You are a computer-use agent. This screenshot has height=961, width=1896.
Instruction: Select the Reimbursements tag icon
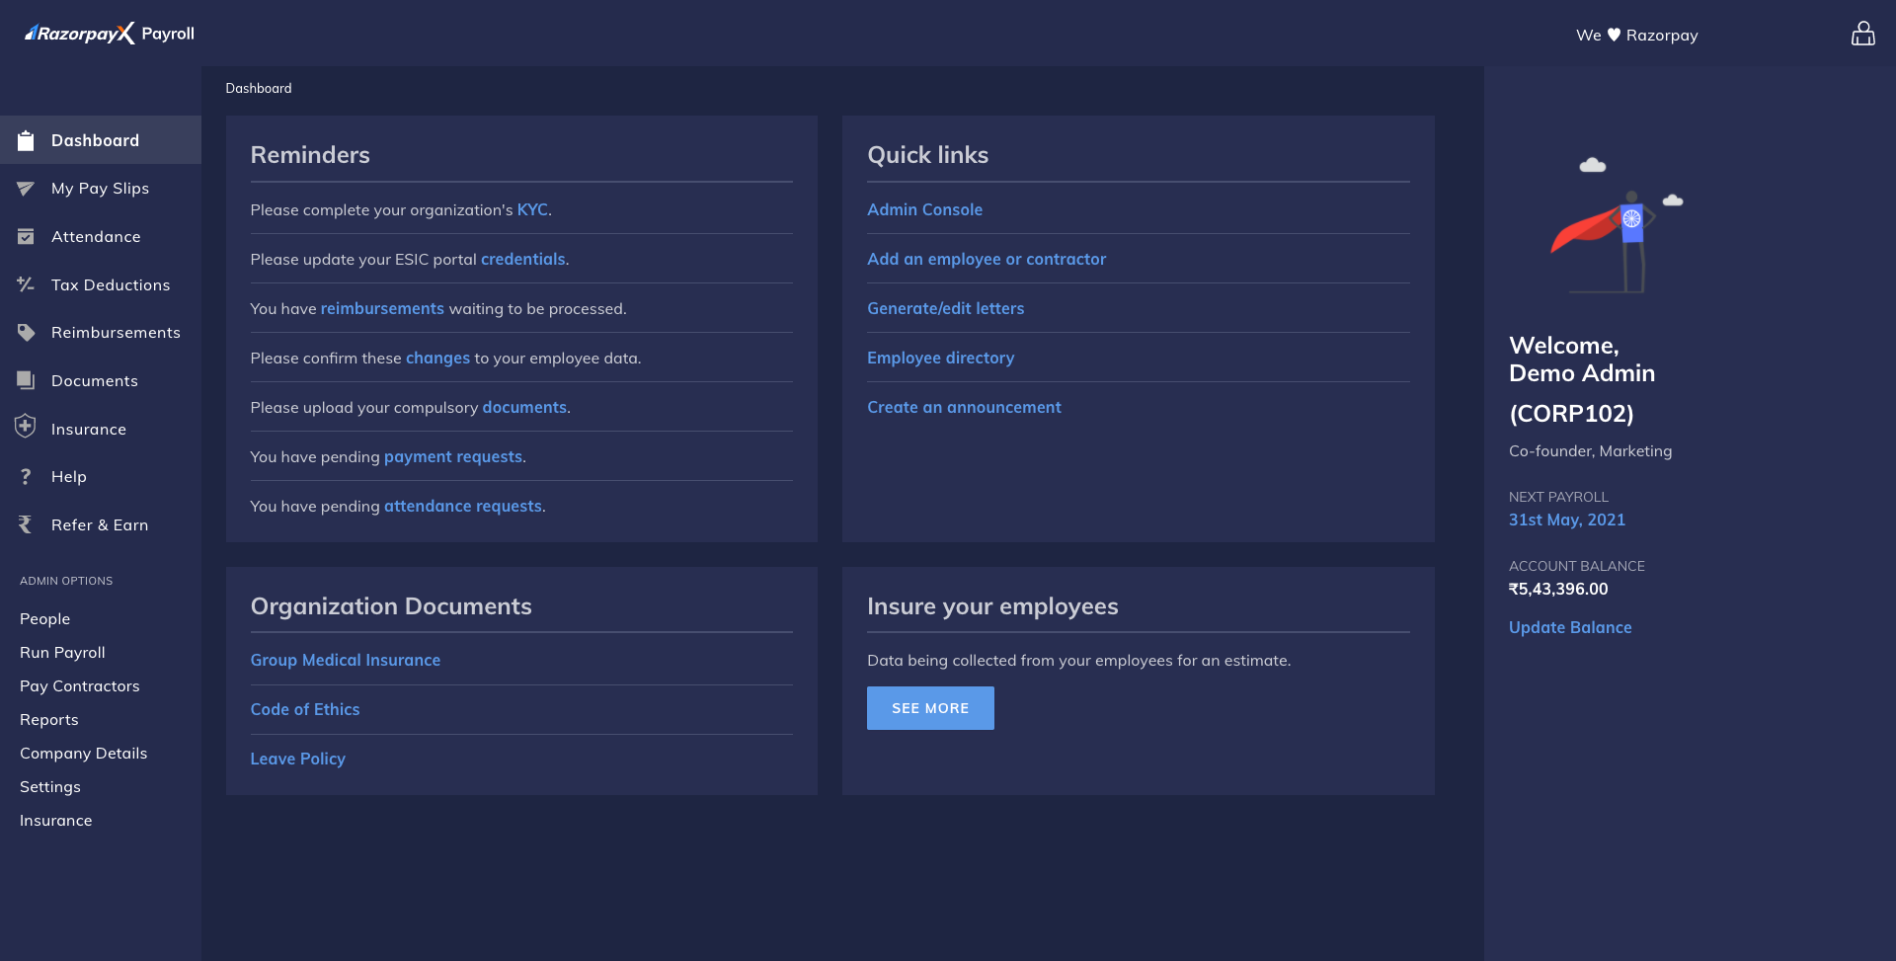[x=25, y=332]
